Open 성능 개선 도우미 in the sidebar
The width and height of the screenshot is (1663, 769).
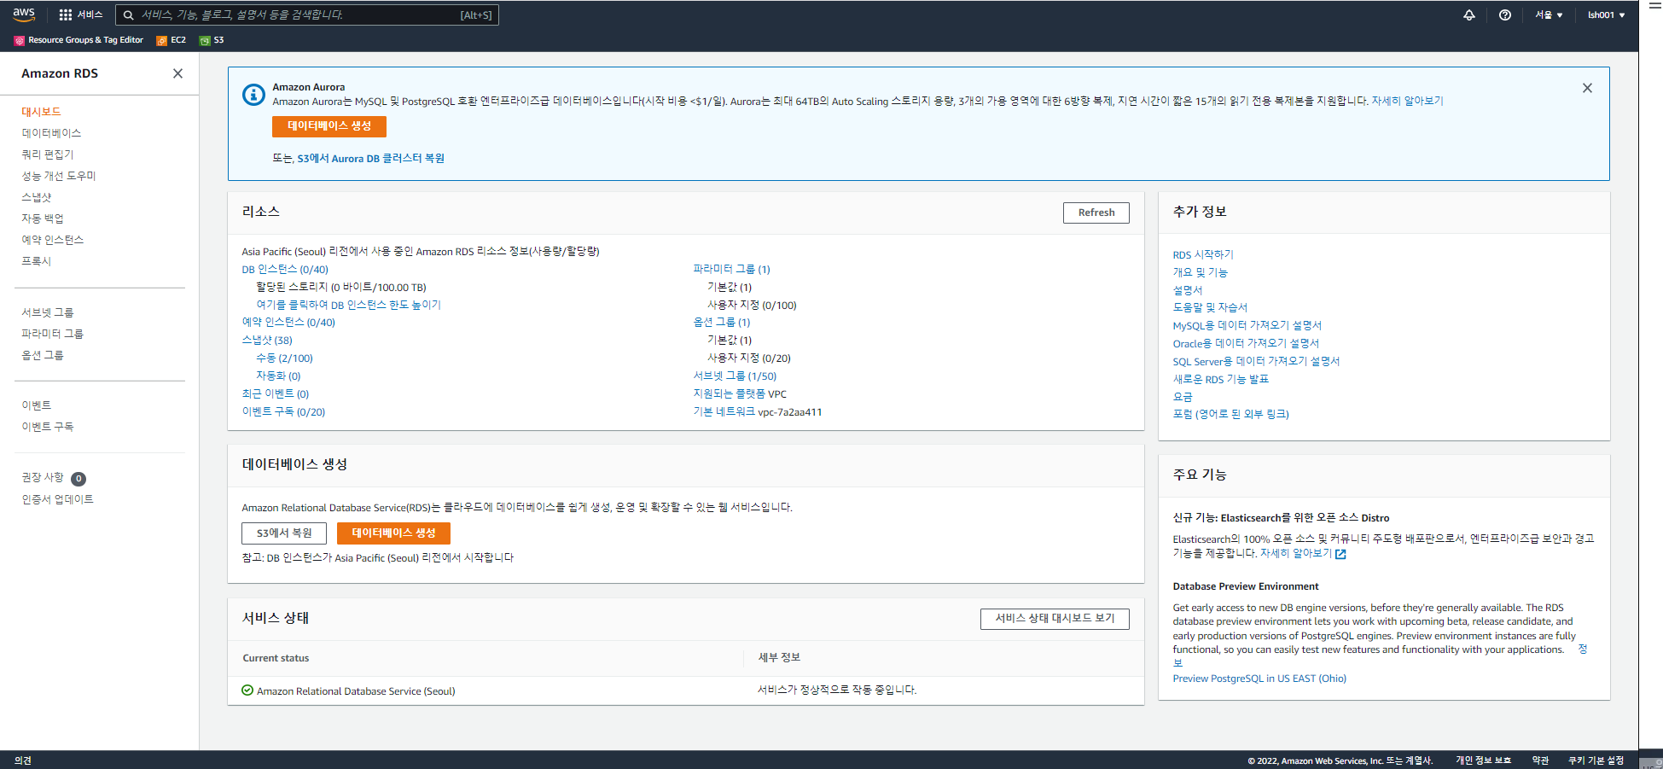coord(59,176)
